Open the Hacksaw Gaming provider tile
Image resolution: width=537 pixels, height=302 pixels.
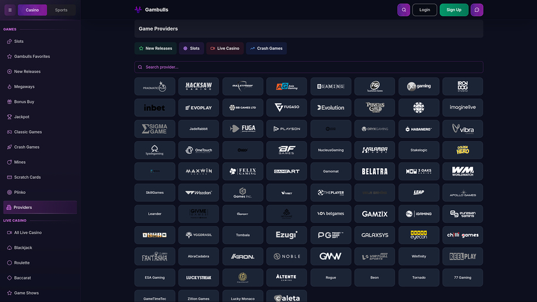[x=199, y=87]
